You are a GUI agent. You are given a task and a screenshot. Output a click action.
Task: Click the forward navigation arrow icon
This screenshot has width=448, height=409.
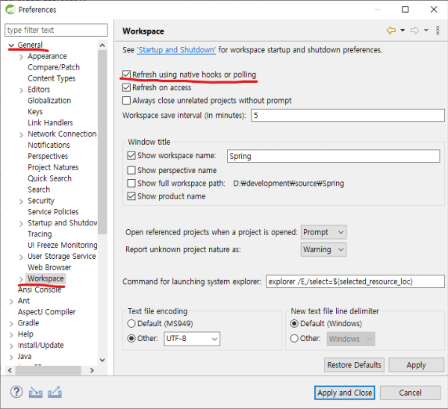tap(414, 31)
